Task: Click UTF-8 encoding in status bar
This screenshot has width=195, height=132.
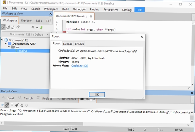Action: click(x=179, y=130)
